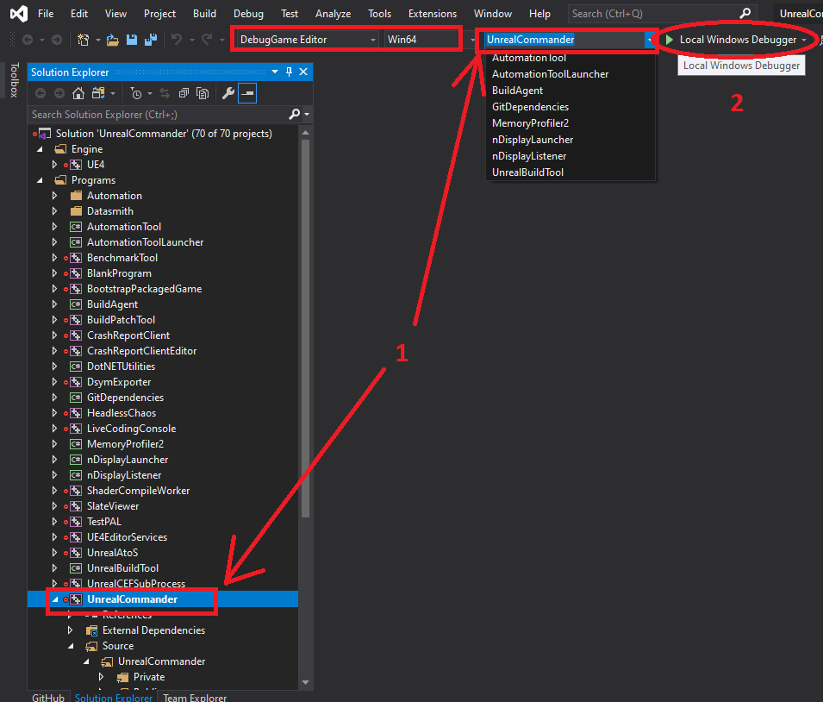Select the UnrealCEFSubProcess project

(x=136, y=584)
